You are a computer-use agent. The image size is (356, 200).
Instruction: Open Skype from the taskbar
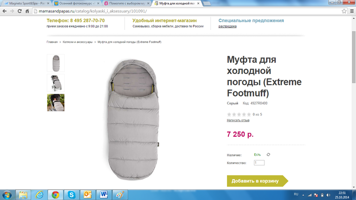(x=71, y=194)
